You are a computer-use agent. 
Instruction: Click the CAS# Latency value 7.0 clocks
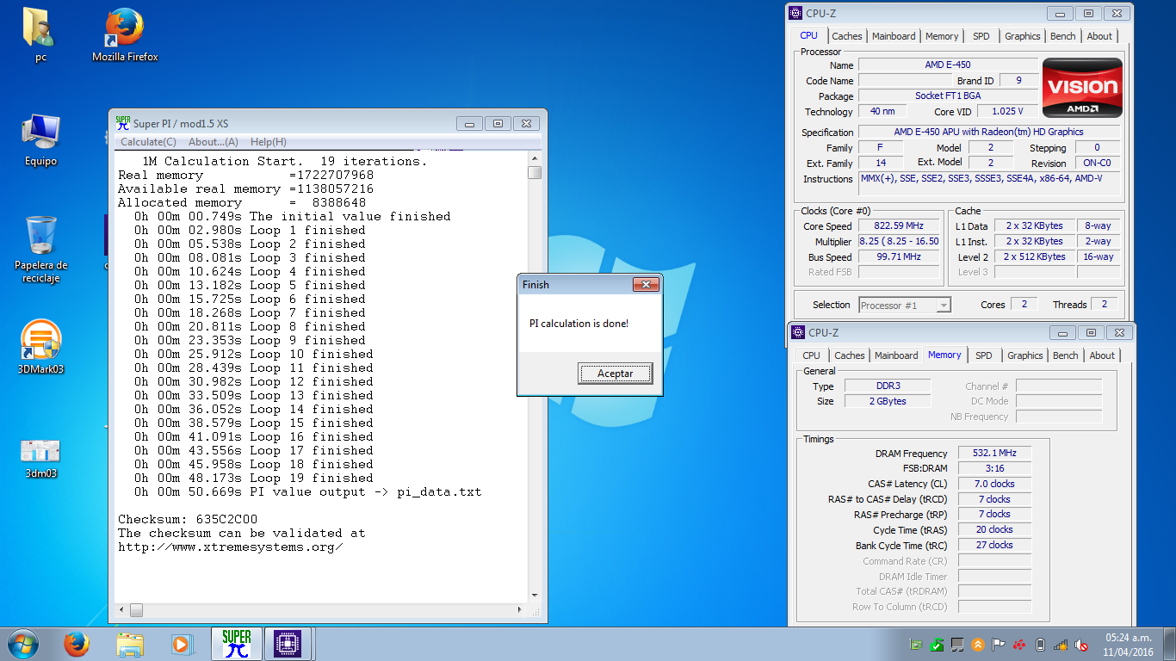994,484
